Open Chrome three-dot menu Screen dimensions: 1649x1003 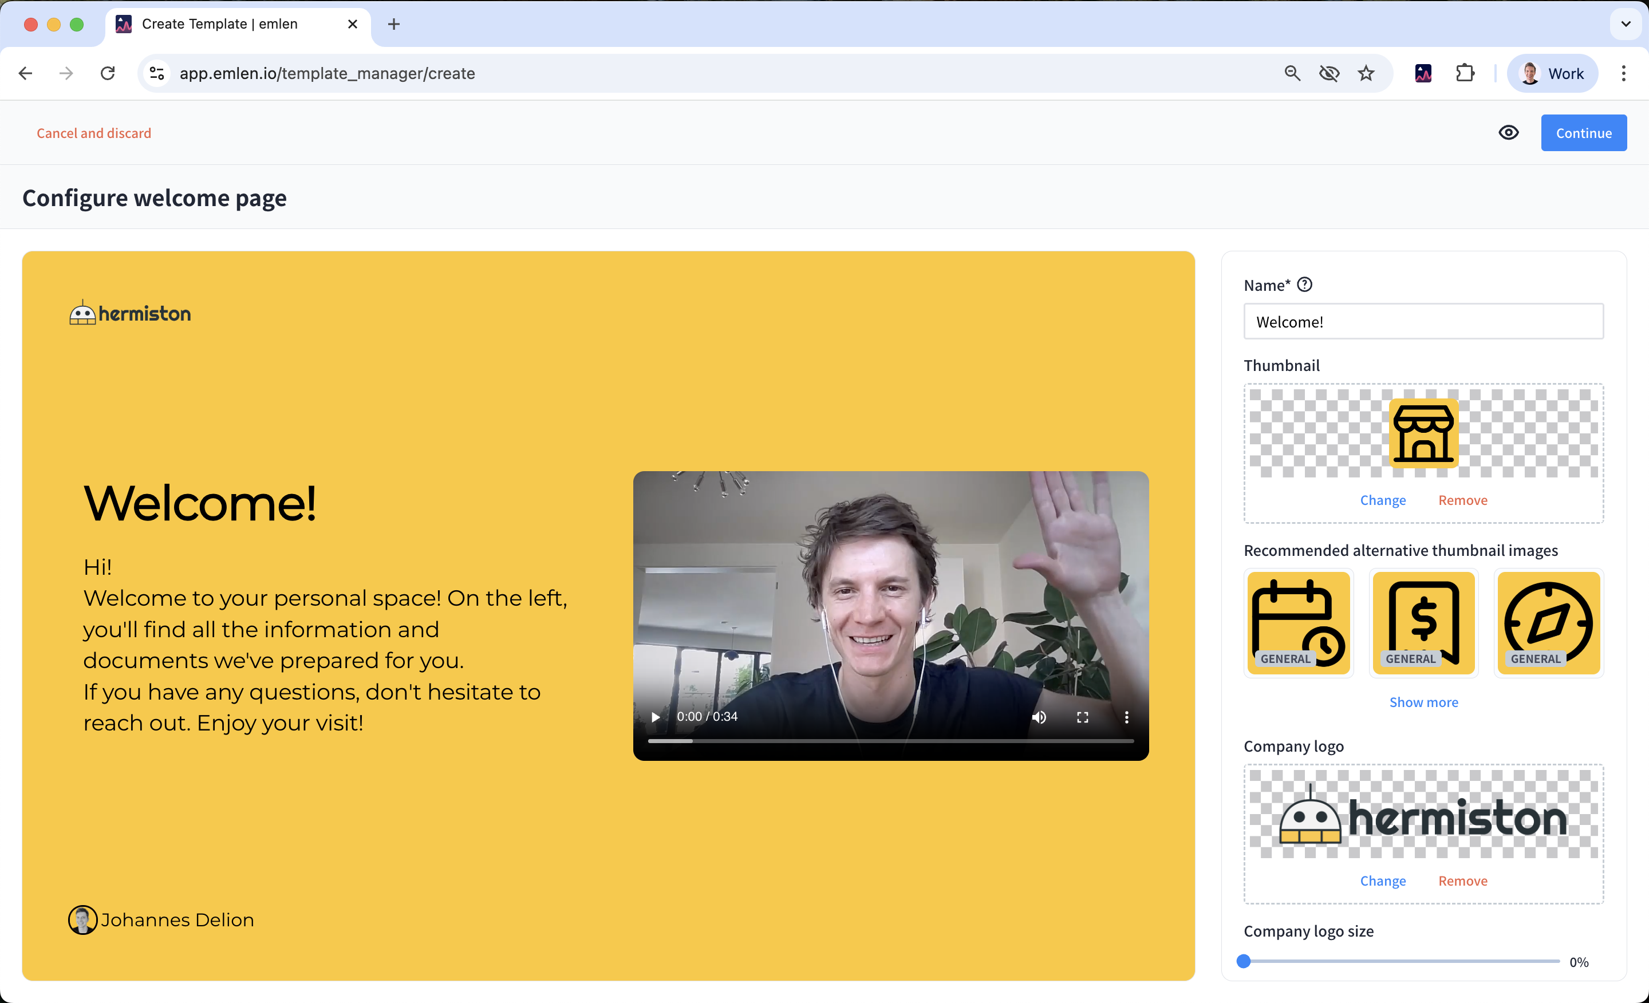(1623, 73)
